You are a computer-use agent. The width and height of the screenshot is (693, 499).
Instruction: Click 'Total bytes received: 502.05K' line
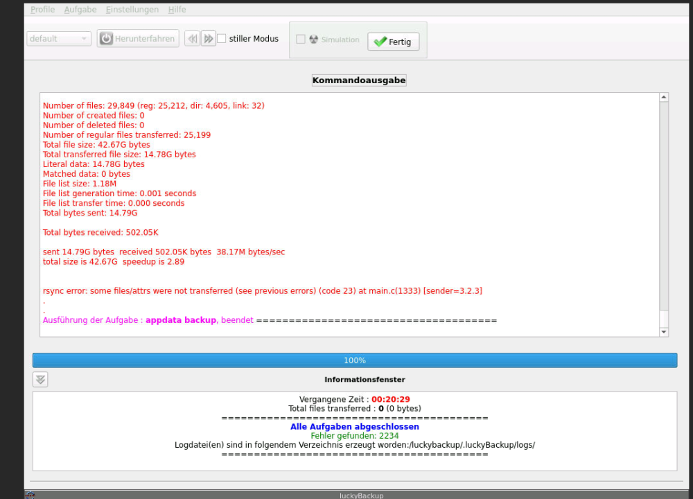(x=100, y=232)
